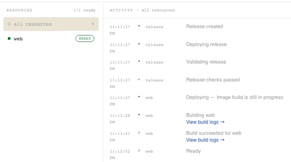
Task: Click the "Build succeeded for web" message
Action: coord(214,133)
